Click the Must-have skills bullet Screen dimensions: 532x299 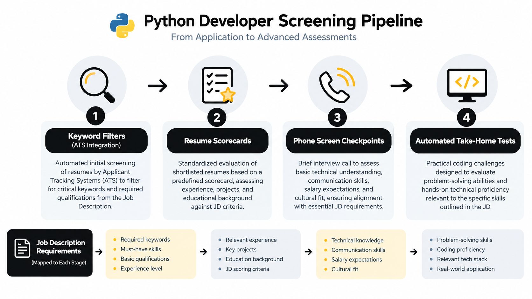point(137,249)
